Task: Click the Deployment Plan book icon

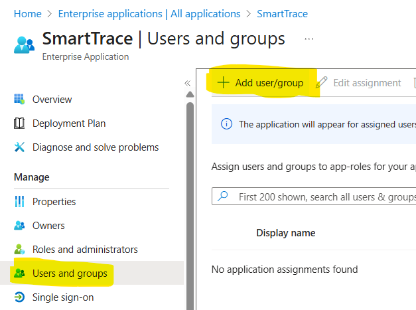Action: pyautogui.click(x=19, y=123)
